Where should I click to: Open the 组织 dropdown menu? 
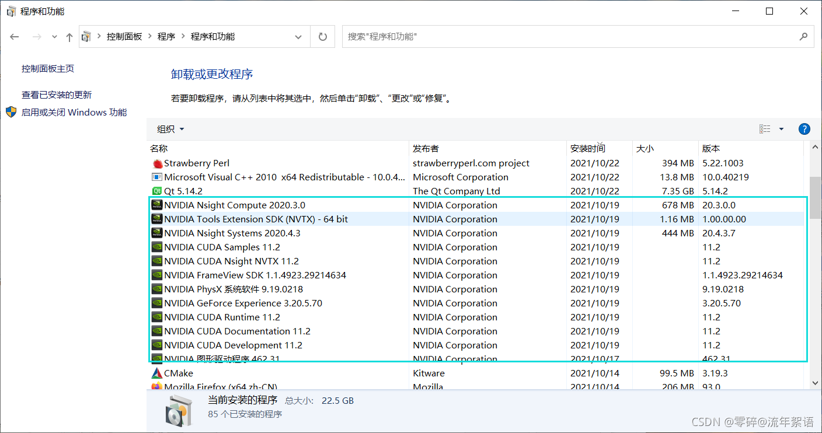click(x=170, y=129)
